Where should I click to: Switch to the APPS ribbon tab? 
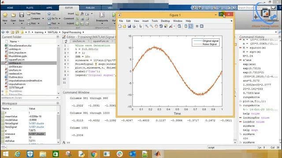tap(49, 8)
